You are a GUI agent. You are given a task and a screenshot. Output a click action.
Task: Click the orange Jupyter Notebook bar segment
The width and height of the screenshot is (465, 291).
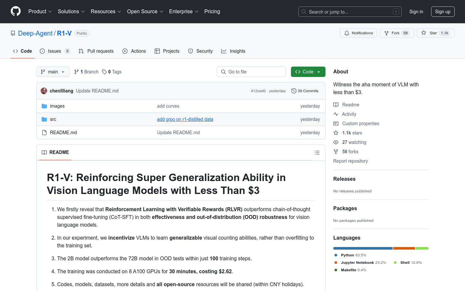point(404,248)
